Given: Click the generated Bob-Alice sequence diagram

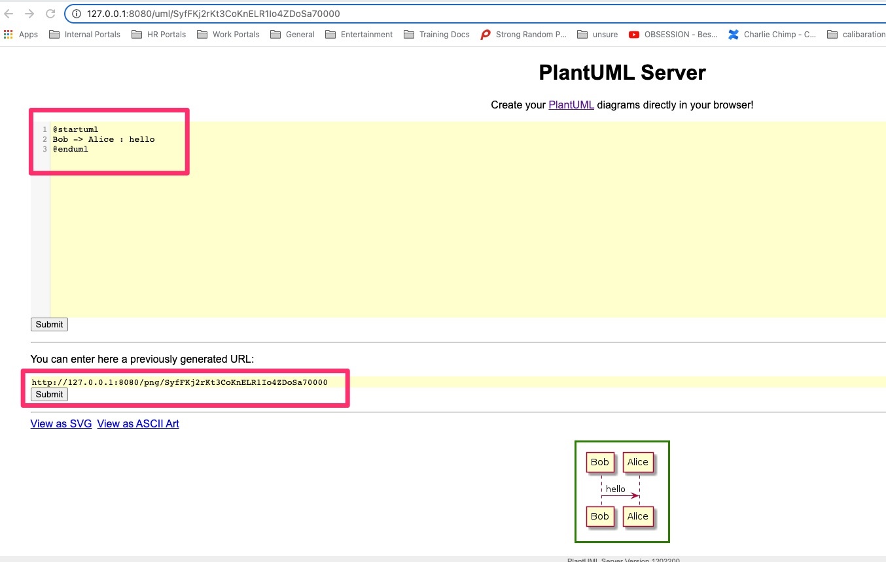Looking at the screenshot, I should click(x=622, y=491).
